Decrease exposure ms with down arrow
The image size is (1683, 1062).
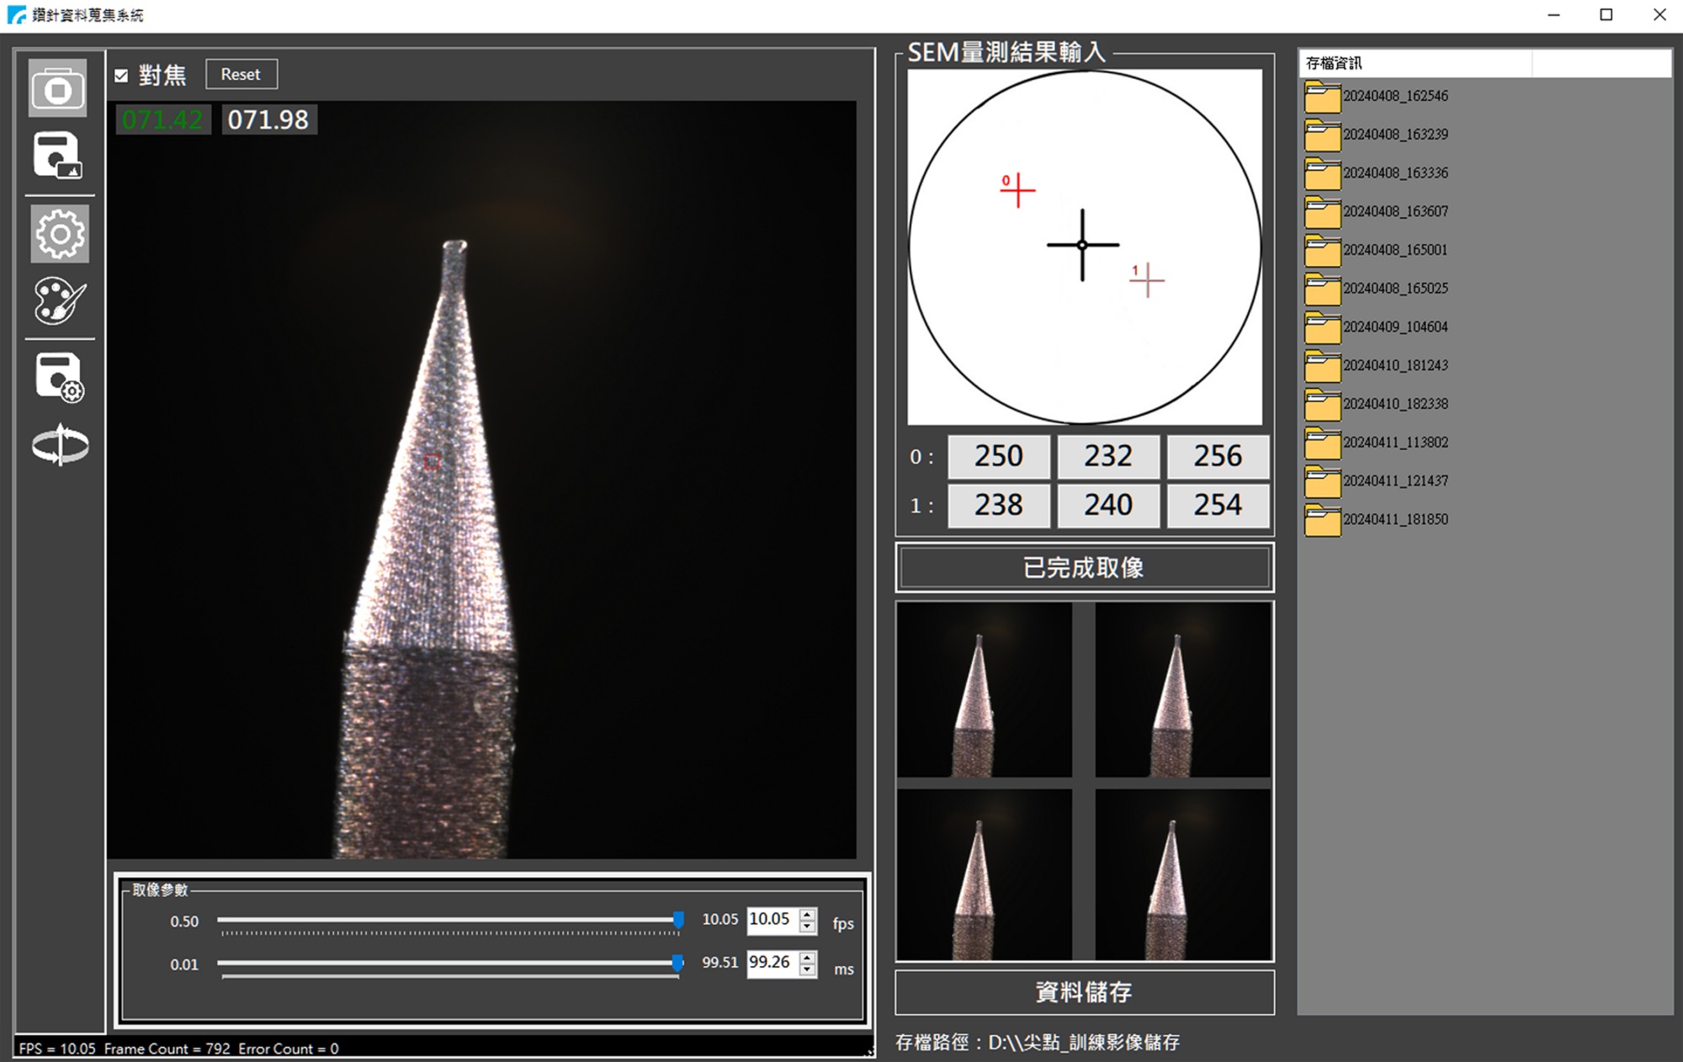pyautogui.click(x=808, y=969)
